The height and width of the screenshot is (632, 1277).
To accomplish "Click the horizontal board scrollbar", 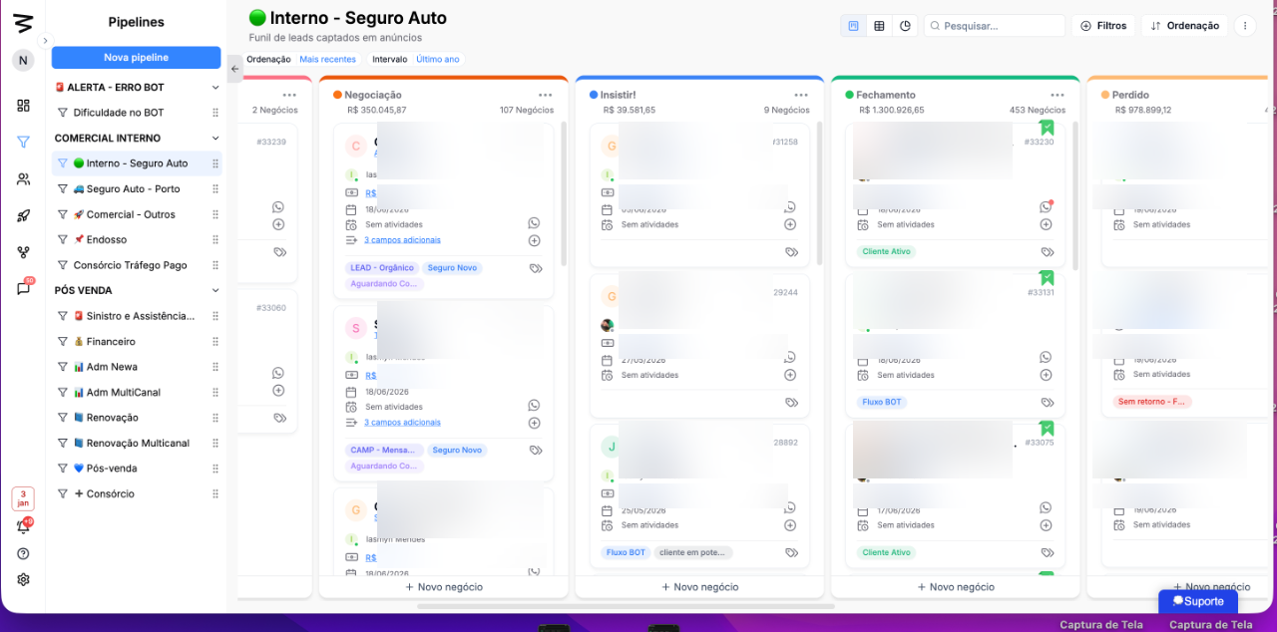I will (x=626, y=605).
